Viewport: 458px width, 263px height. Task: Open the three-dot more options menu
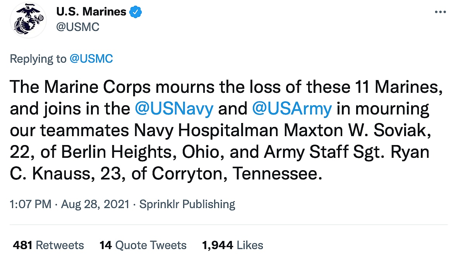[440, 12]
